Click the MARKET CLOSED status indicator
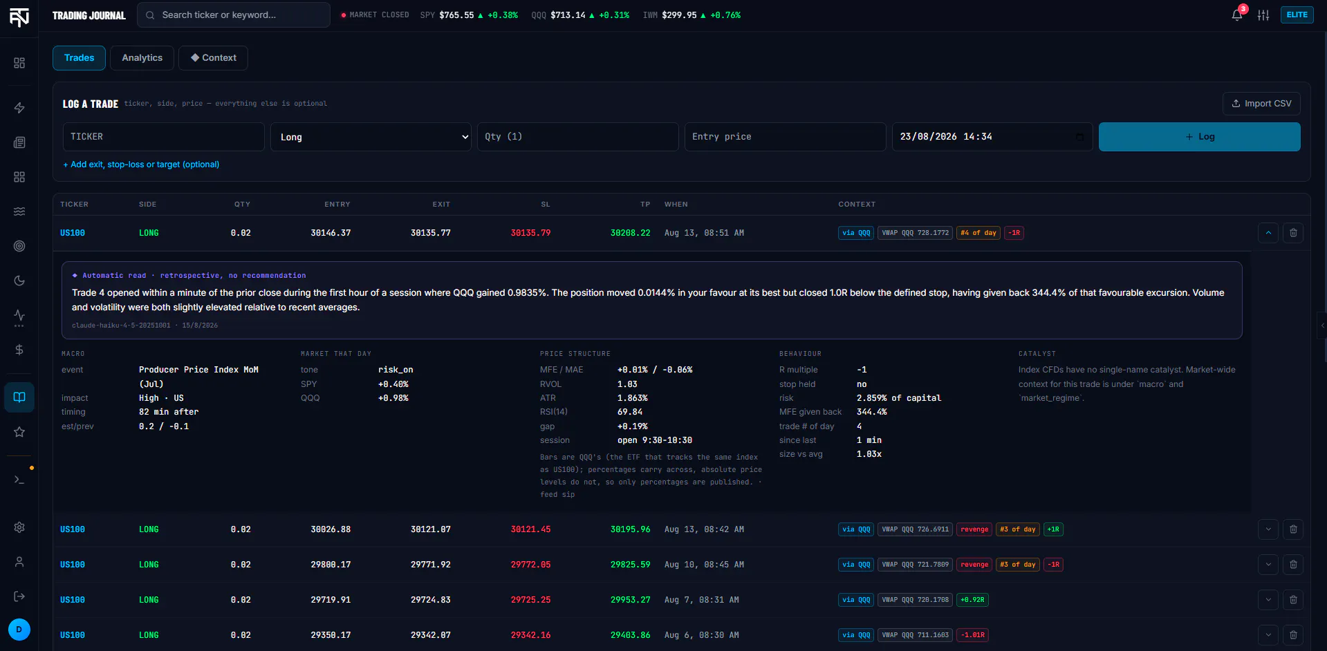This screenshot has width=1327, height=651. [x=375, y=15]
